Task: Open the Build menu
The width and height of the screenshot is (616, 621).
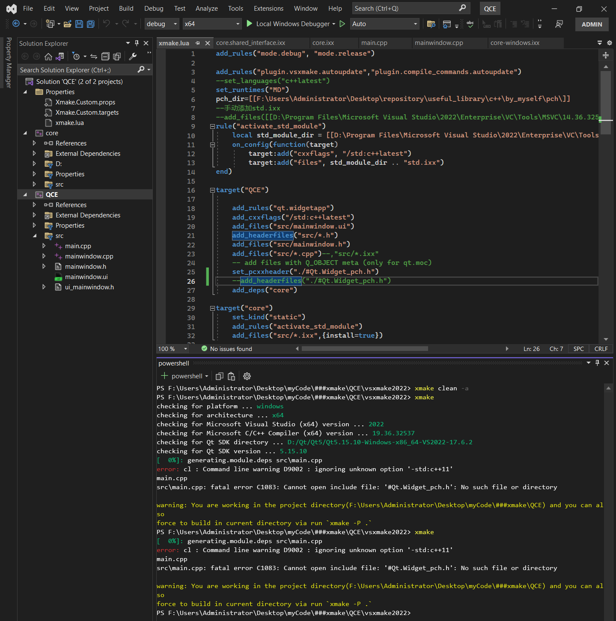Action: 126,9
